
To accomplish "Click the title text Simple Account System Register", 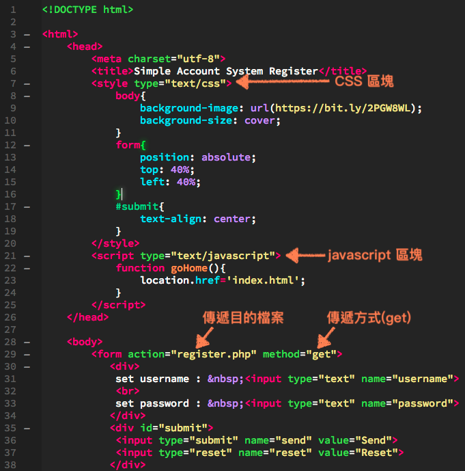I will (226, 71).
